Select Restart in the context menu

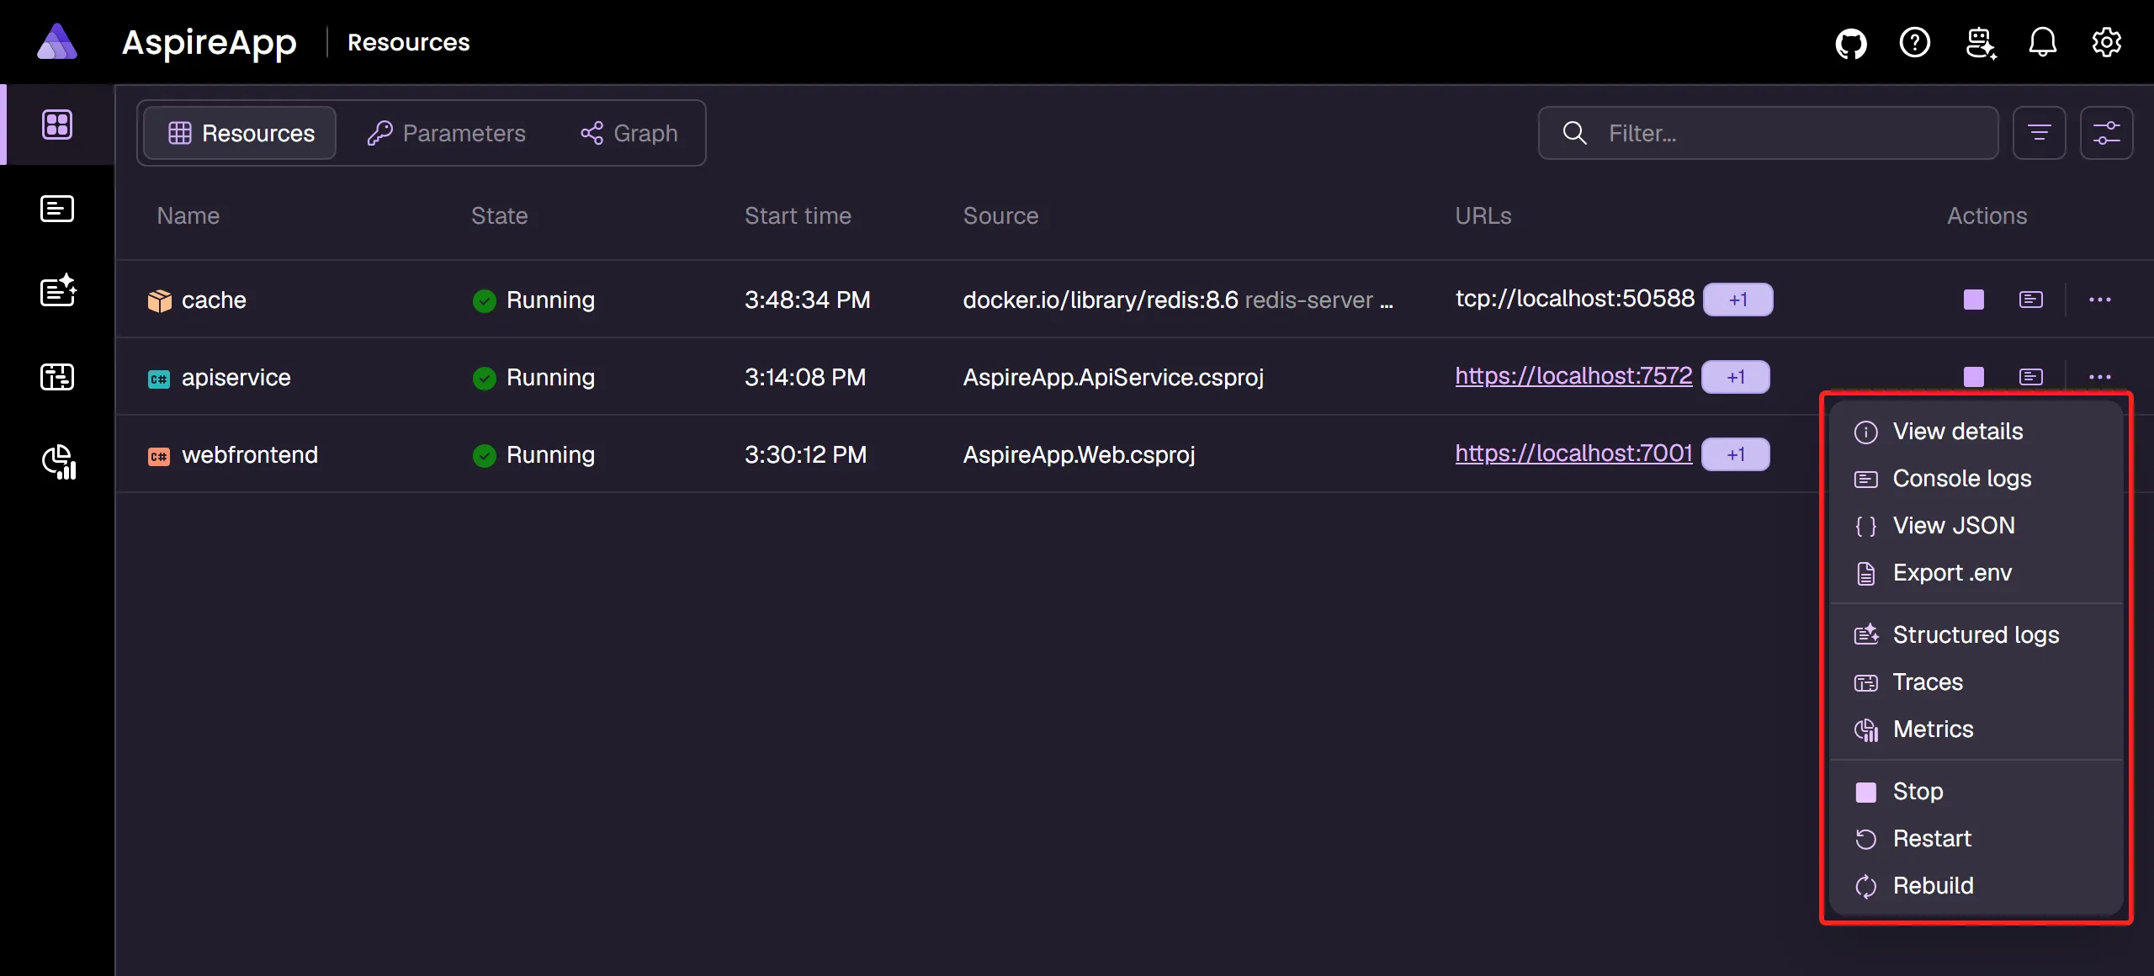click(1976, 839)
